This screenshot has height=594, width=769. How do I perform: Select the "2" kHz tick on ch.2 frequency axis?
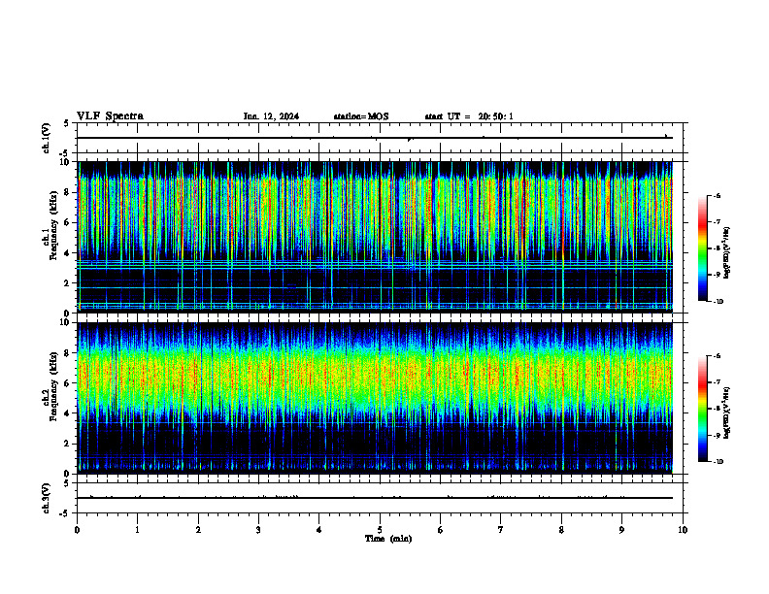(x=68, y=444)
